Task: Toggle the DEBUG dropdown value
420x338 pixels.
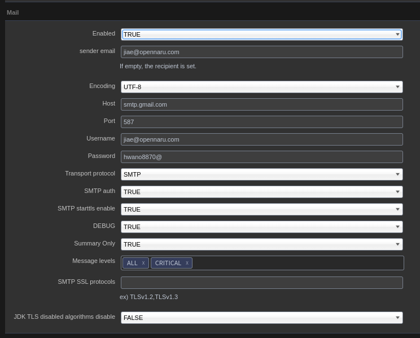Action: coord(261,227)
